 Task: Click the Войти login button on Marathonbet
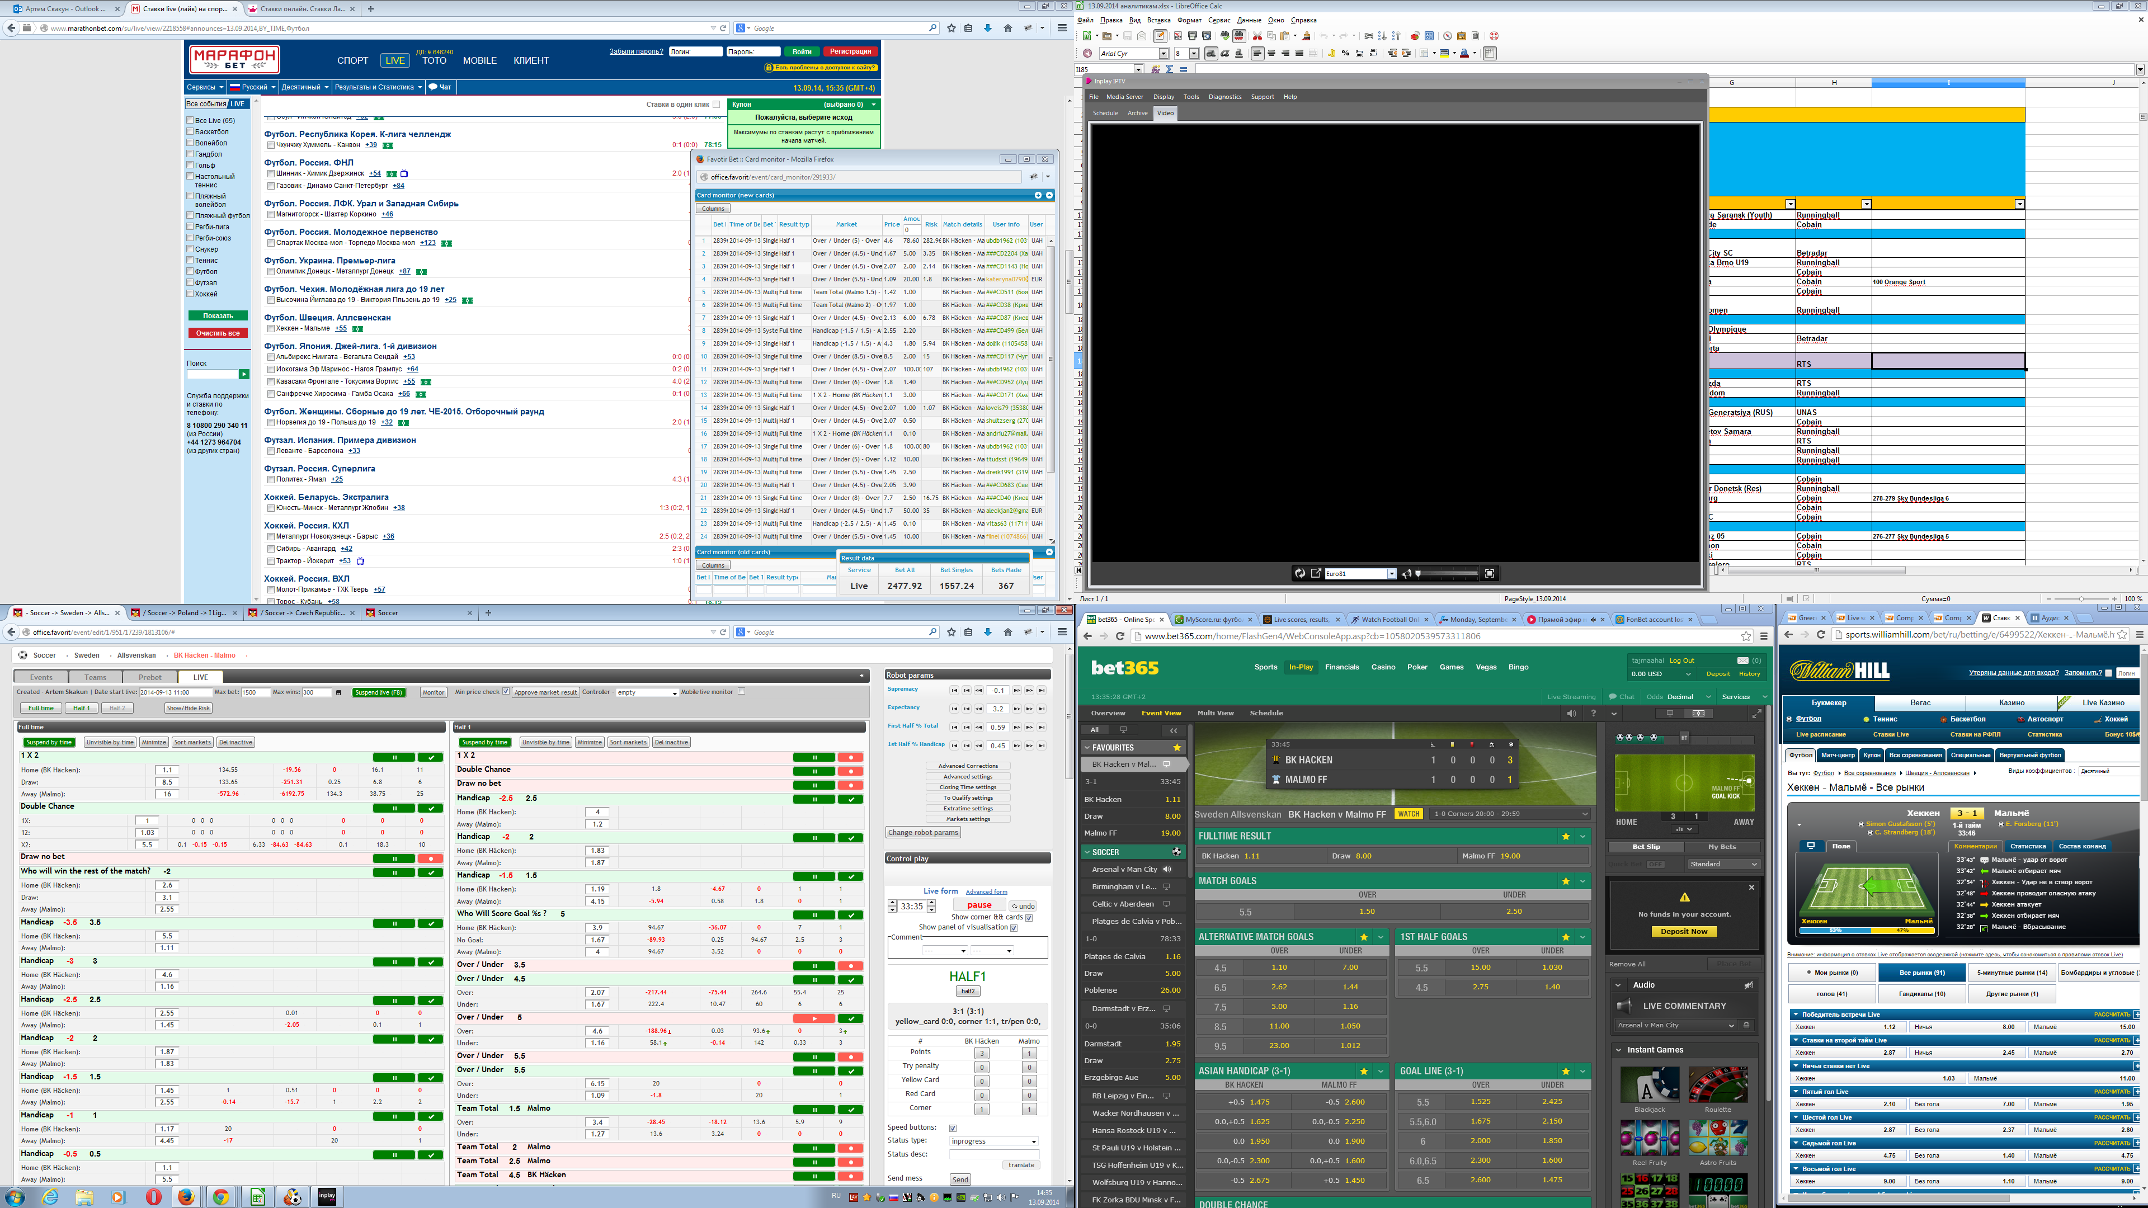802,51
